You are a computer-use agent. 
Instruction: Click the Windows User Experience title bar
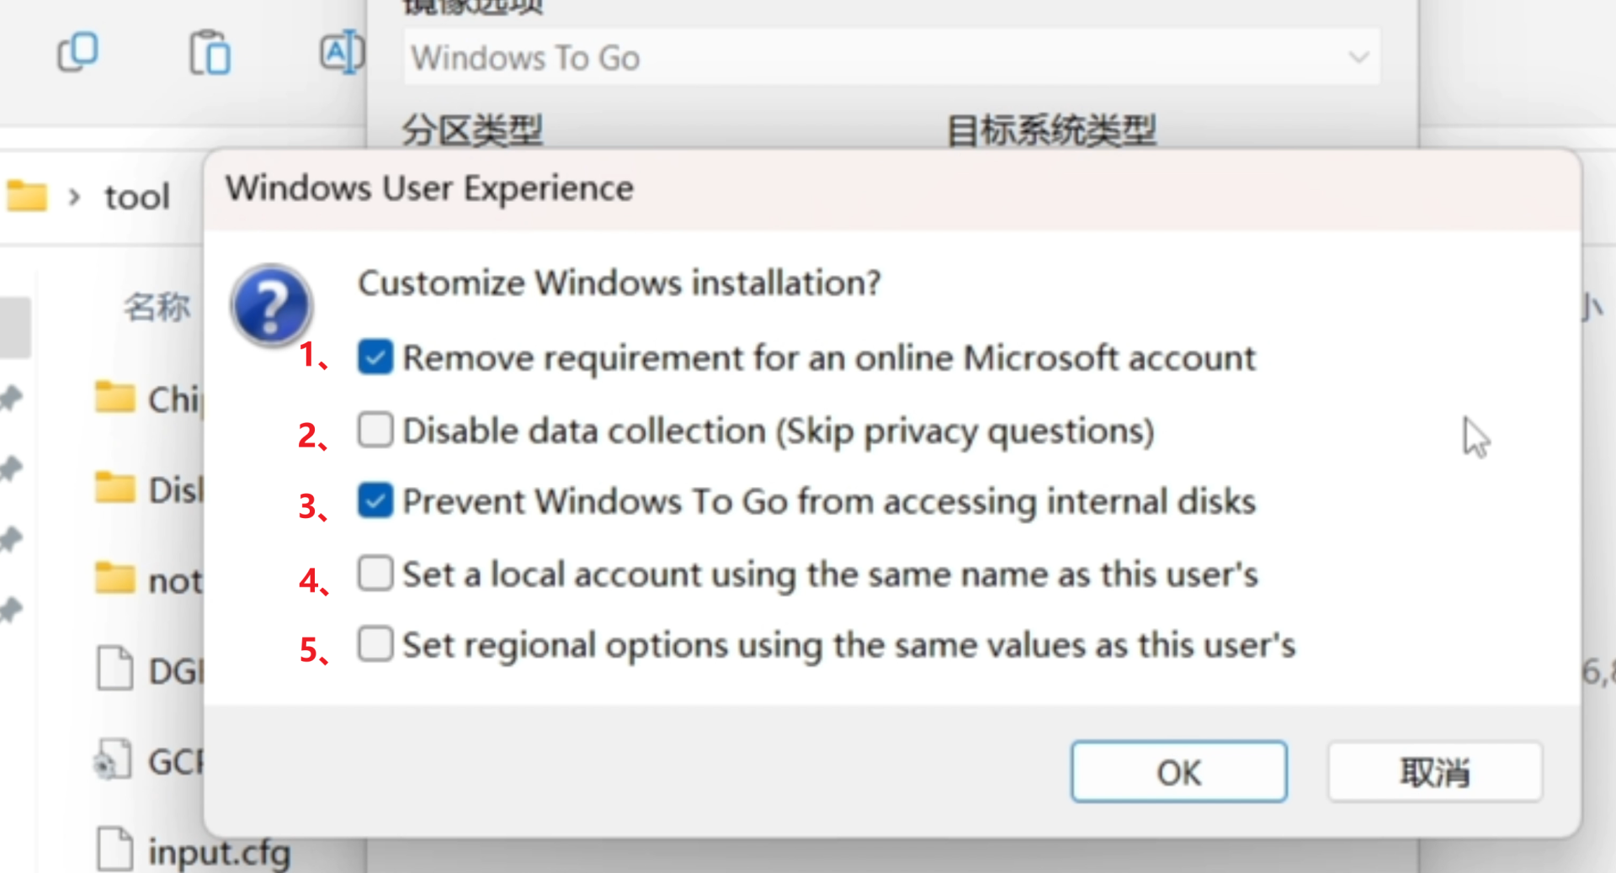coord(892,188)
